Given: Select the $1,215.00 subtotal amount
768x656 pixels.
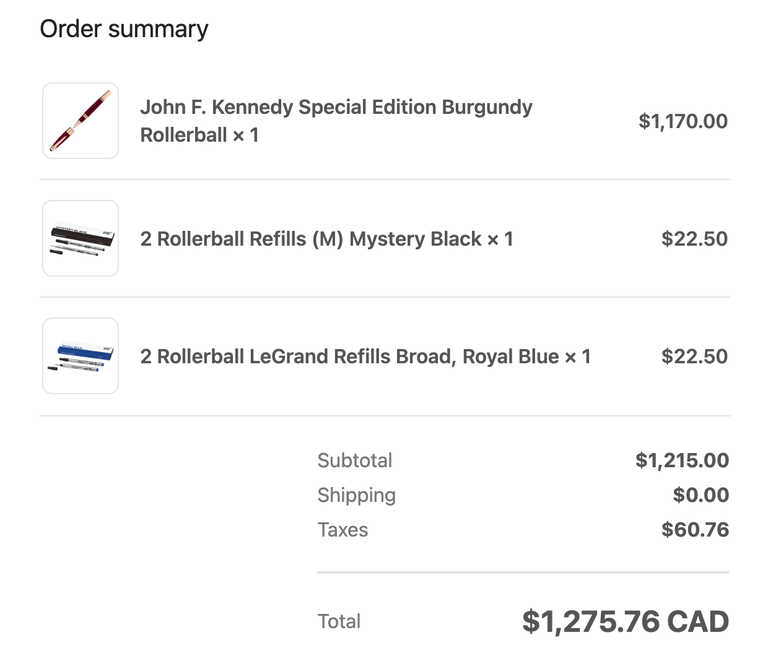Looking at the screenshot, I should coord(682,460).
